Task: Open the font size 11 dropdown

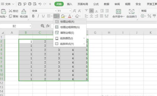Action: (x=70, y=11)
